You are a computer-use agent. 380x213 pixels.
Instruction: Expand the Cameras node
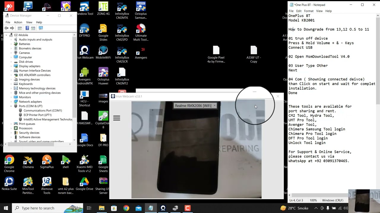[x=11, y=53]
